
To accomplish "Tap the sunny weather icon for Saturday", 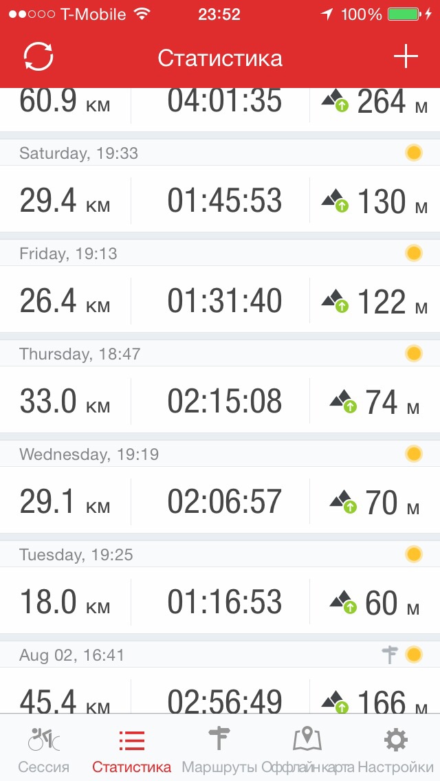I will point(413,153).
